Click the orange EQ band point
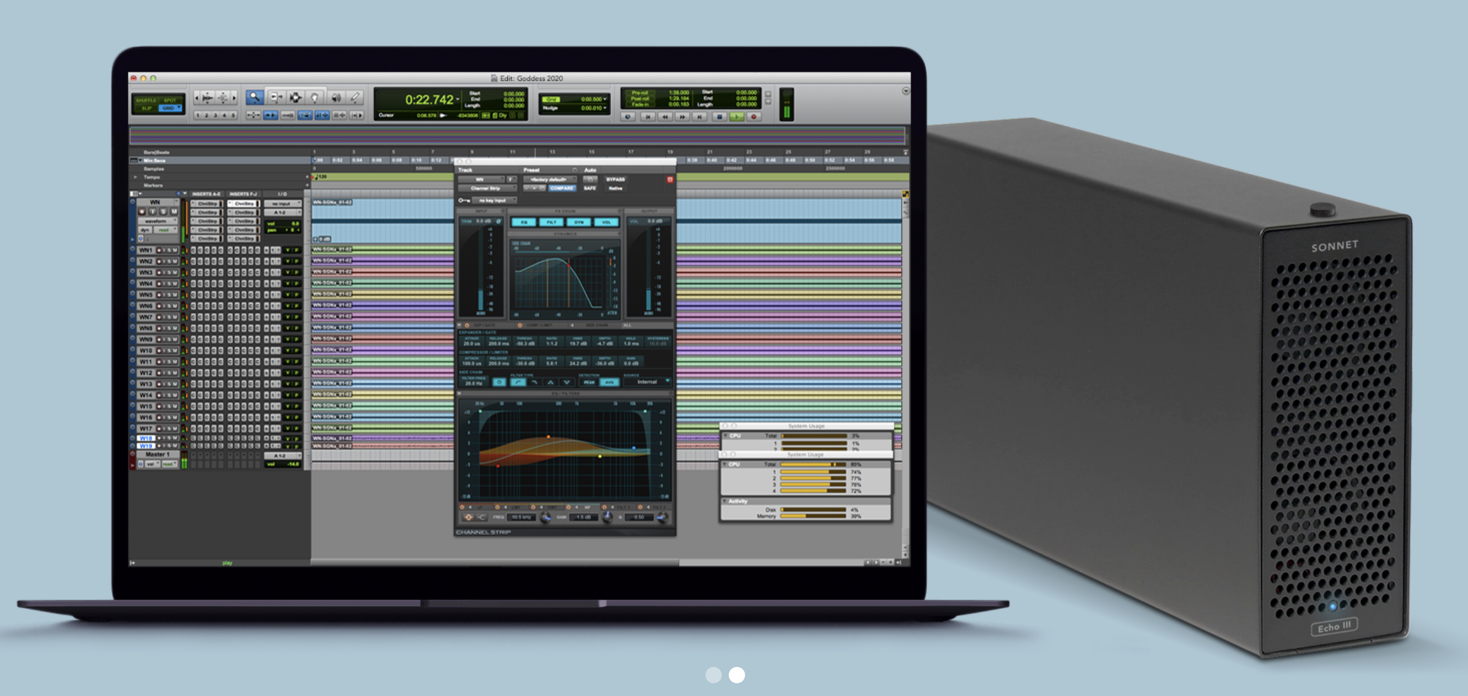1468x696 pixels. pos(548,436)
